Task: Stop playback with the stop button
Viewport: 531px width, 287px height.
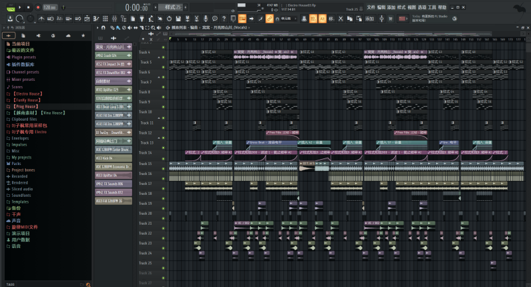Action: (29, 7)
